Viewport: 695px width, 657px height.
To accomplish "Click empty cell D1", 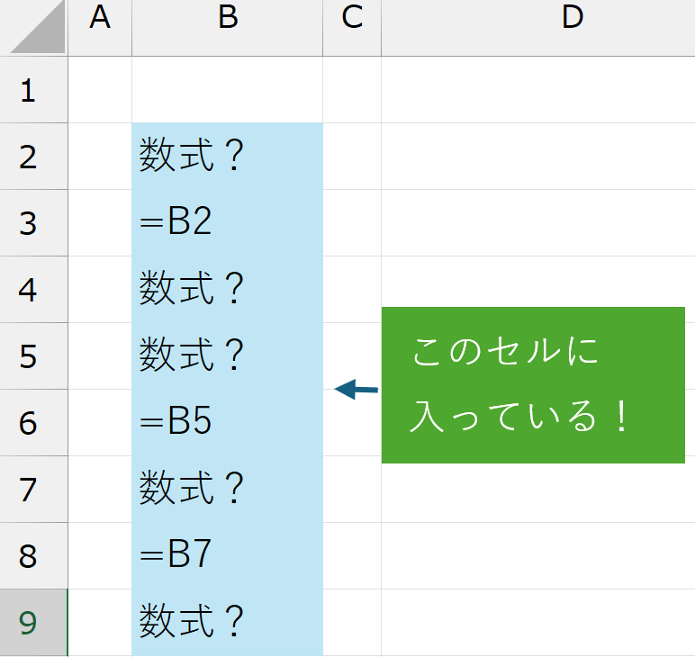I will 537,90.
